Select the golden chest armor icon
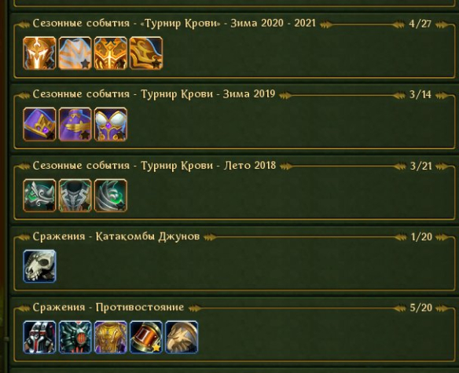The width and height of the screenshot is (459, 373). point(111,53)
